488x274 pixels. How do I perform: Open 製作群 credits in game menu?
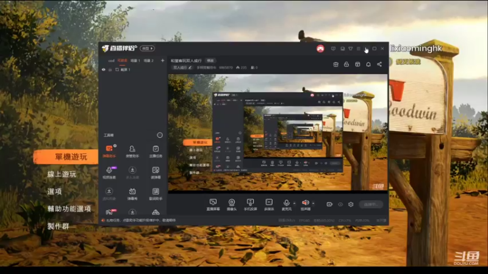tap(58, 226)
